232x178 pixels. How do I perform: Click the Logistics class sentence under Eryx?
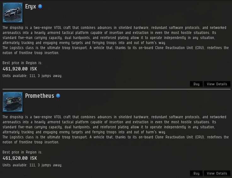click(x=115, y=50)
